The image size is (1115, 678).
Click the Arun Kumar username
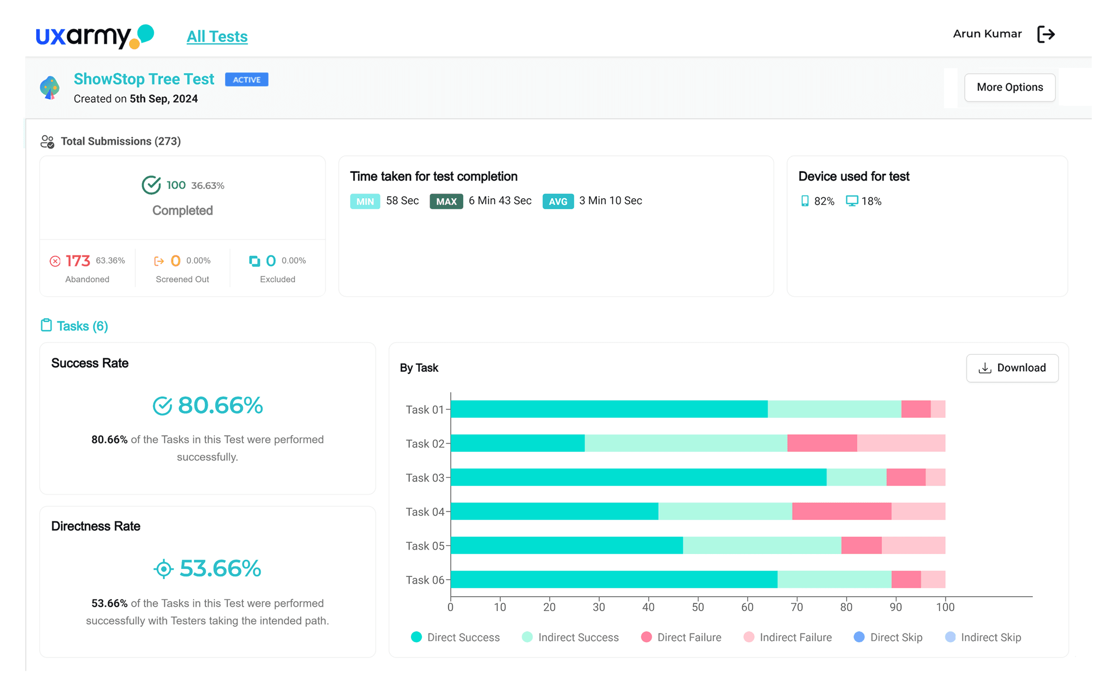click(987, 34)
